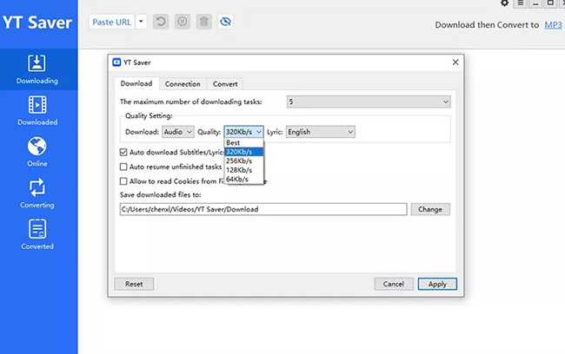Enable Allow to read Cookies checkbox
This screenshot has width=565, height=354.
[x=123, y=181]
